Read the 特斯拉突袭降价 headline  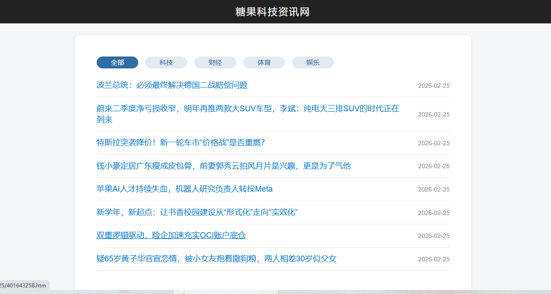(x=181, y=143)
